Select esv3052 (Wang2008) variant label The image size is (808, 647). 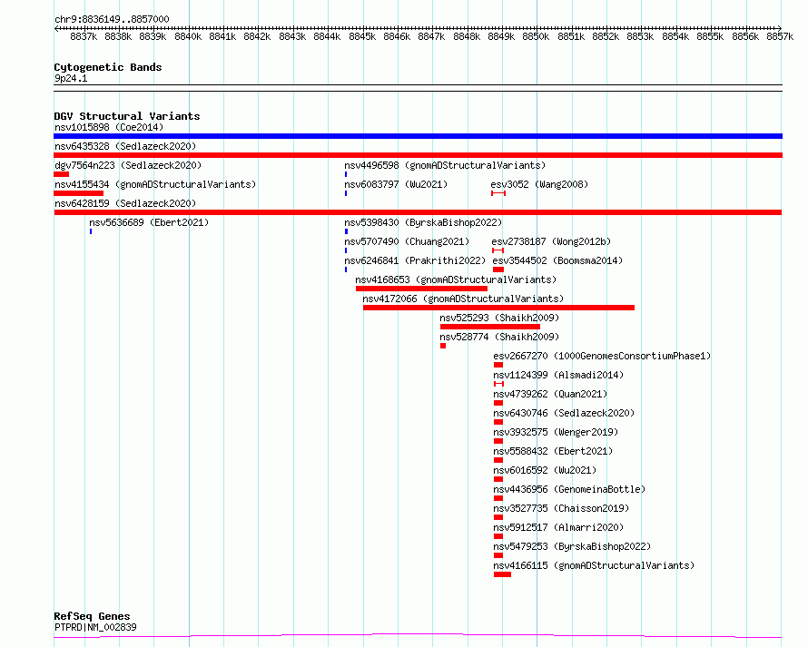tap(539, 184)
